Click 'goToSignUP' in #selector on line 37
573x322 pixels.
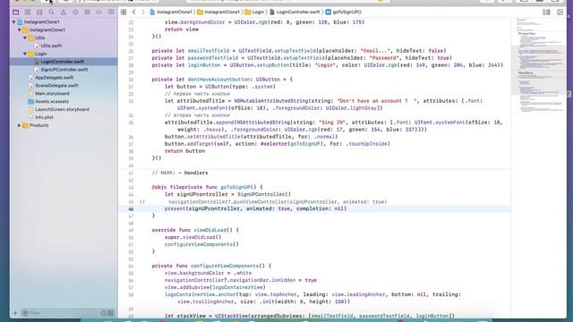click(304, 144)
